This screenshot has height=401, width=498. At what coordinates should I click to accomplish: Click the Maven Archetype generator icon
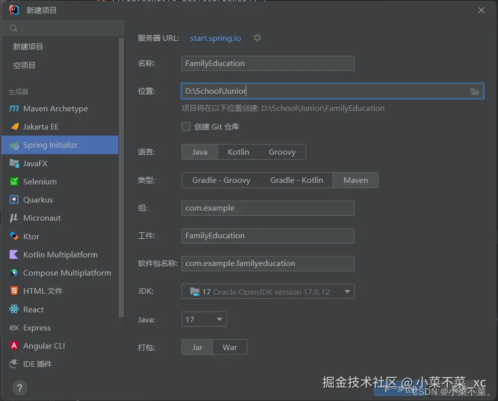14,109
